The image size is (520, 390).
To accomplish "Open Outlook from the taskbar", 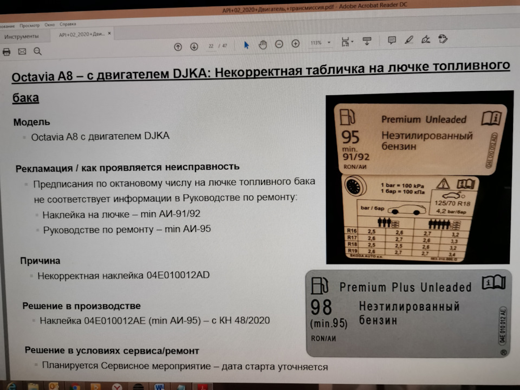I will point(54,387).
